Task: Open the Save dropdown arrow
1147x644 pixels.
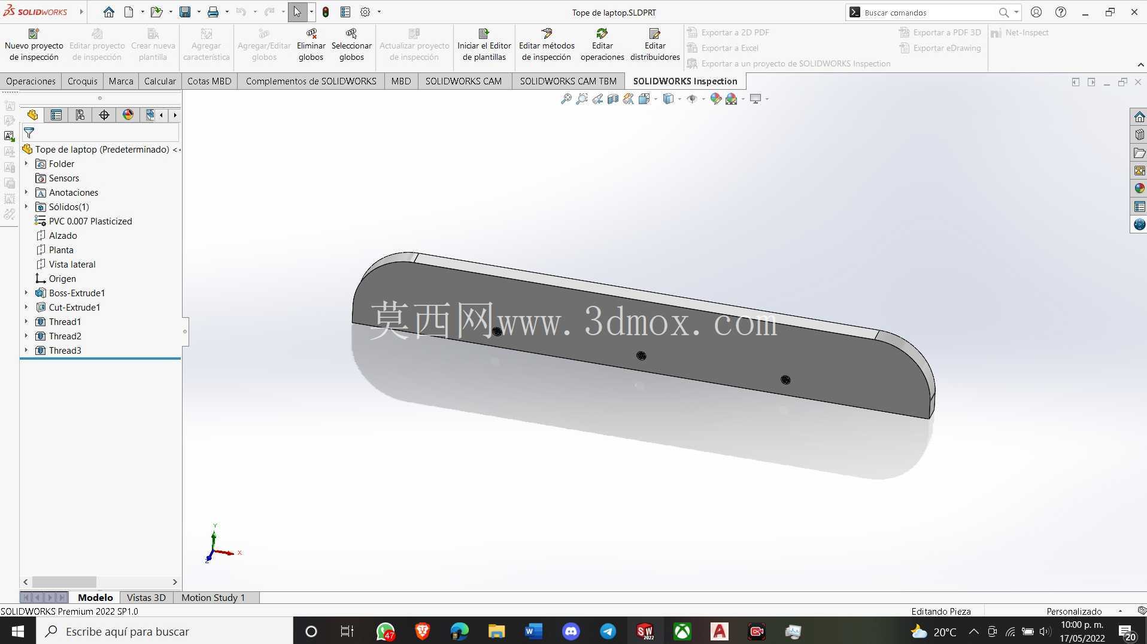Action: coord(199,12)
